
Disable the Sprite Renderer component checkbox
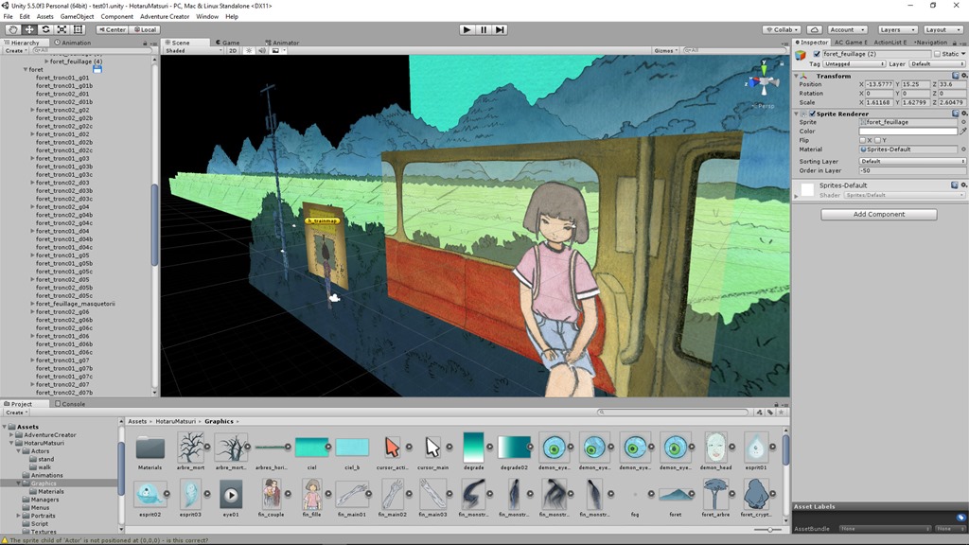tap(812, 114)
